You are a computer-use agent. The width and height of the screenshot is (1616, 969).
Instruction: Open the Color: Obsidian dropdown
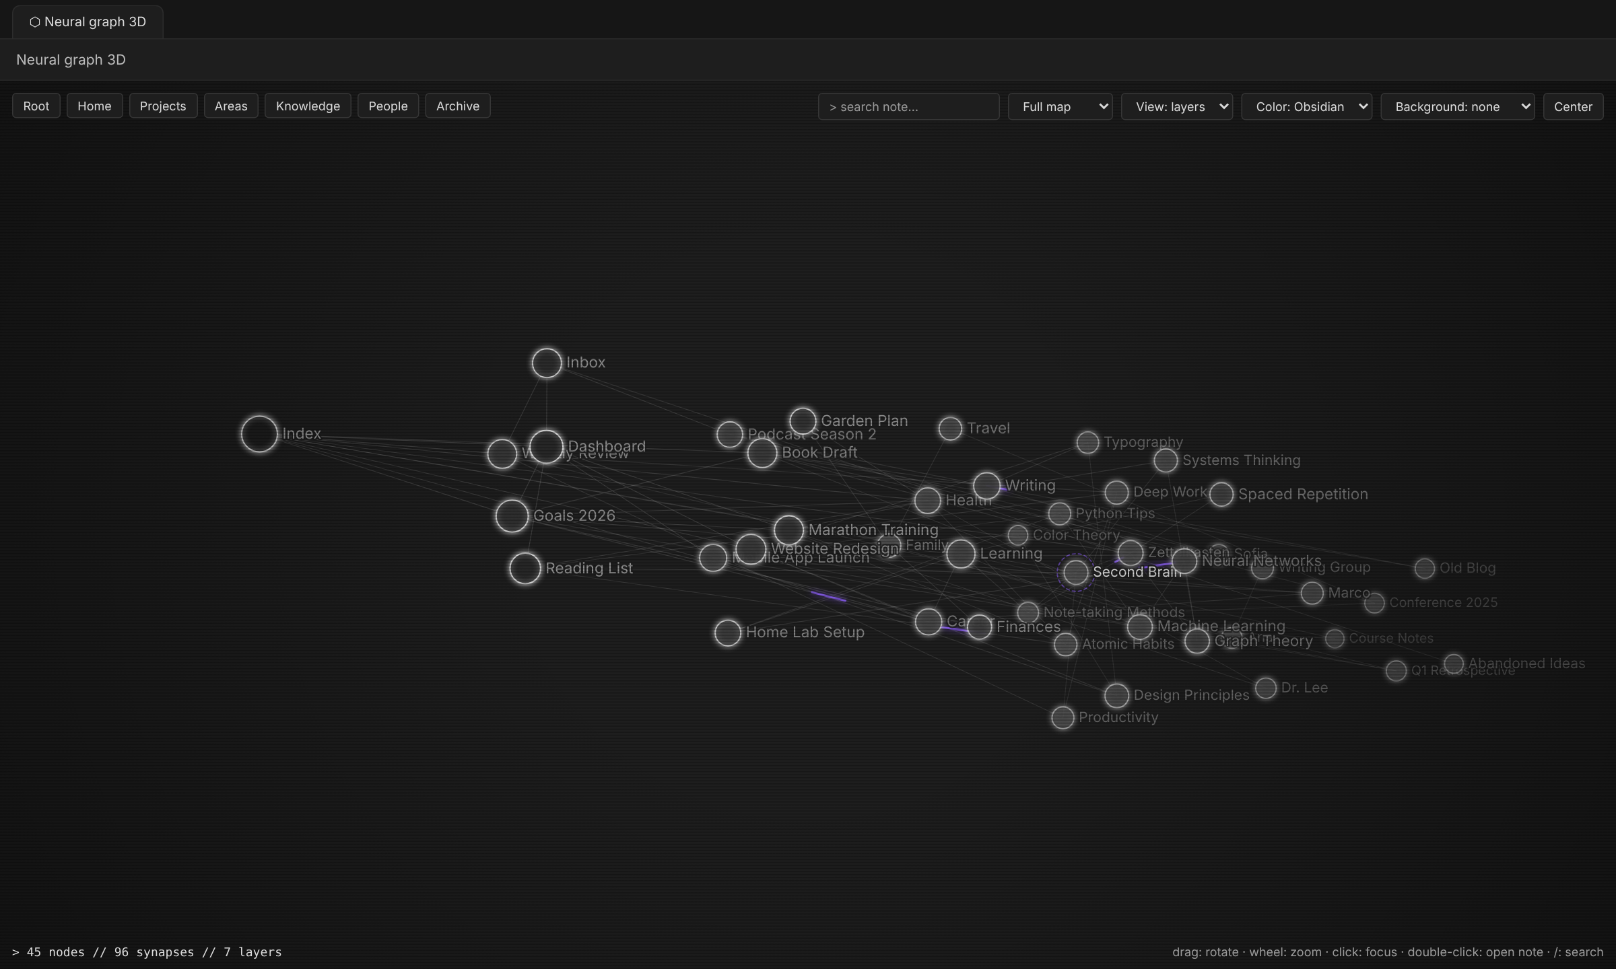point(1306,106)
